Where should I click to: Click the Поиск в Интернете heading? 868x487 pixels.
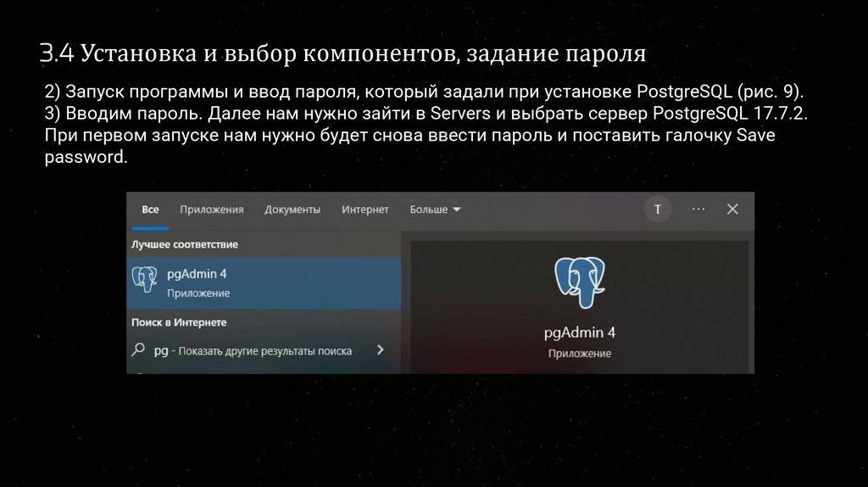coord(179,322)
